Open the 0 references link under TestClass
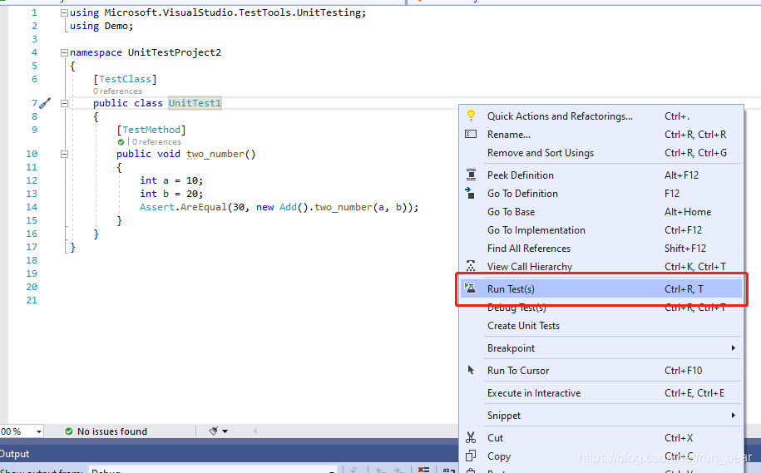Image resolution: width=761 pixels, height=473 pixels. (117, 91)
